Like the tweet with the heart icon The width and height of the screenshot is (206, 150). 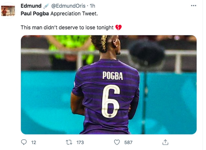pyautogui.click(x=117, y=142)
